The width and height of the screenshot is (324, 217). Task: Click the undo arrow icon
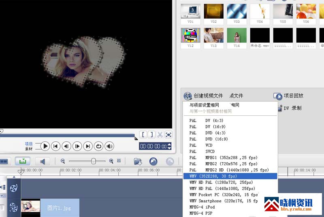(x=153, y=162)
